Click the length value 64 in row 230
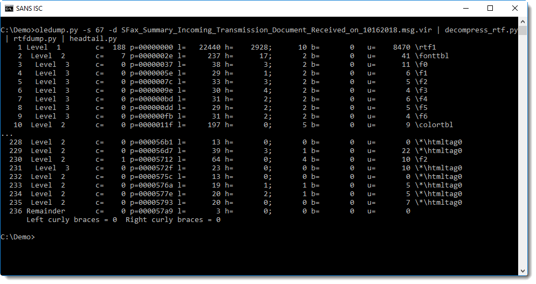Screen dimensions: 536x284 pyautogui.click(x=216, y=160)
